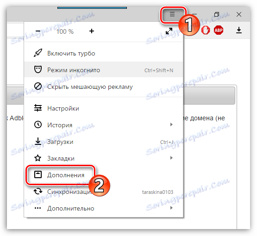
Task: Click the zoom out minus button
Action: tap(38, 31)
